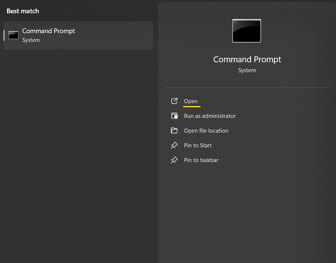Open the file location of Command Prompt

click(x=206, y=130)
